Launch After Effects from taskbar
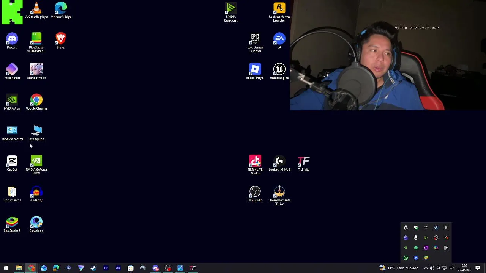Image resolution: width=486 pixels, height=273 pixels. 118,268
